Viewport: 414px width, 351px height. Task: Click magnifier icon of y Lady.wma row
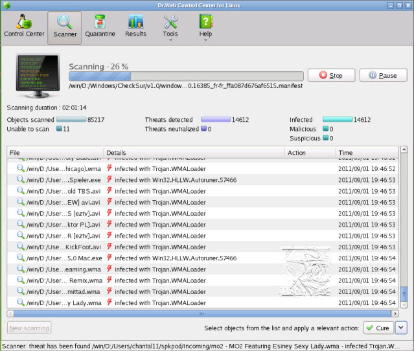point(20,302)
